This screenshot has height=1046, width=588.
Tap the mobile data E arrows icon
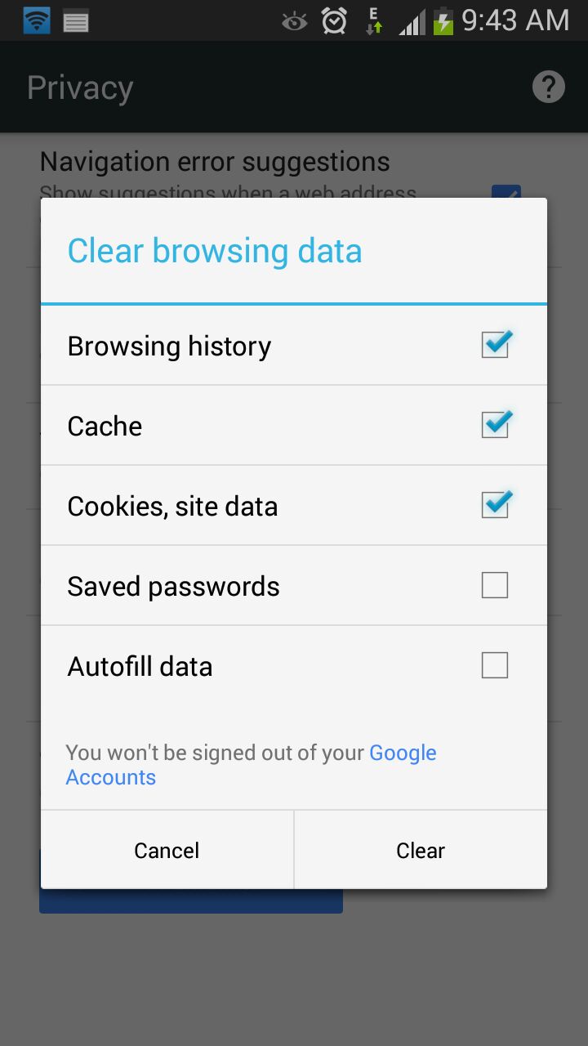click(374, 20)
